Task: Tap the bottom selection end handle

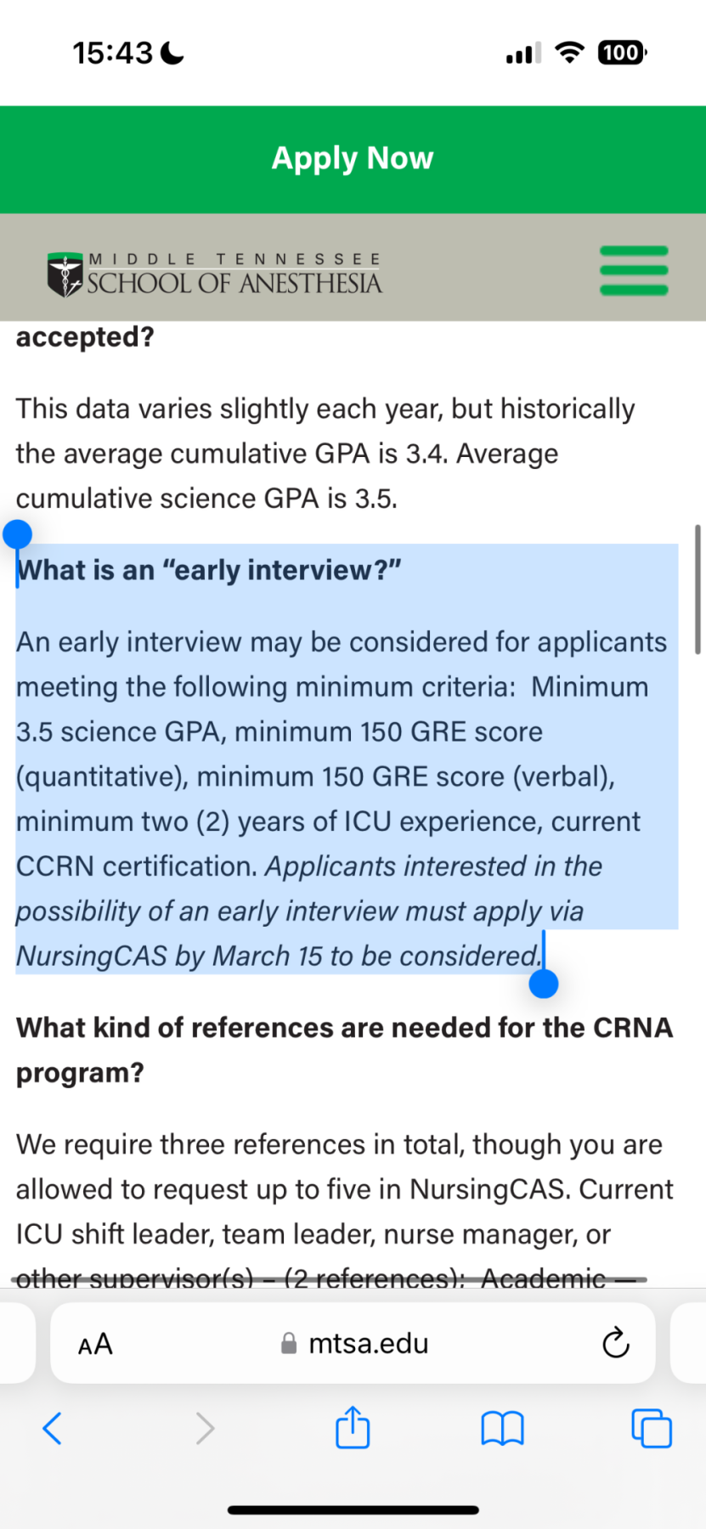Action: pyautogui.click(x=543, y=984)
